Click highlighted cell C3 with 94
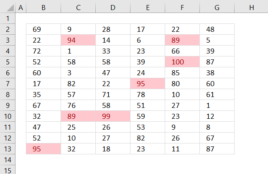268x174 pixels. click(78, 40)
